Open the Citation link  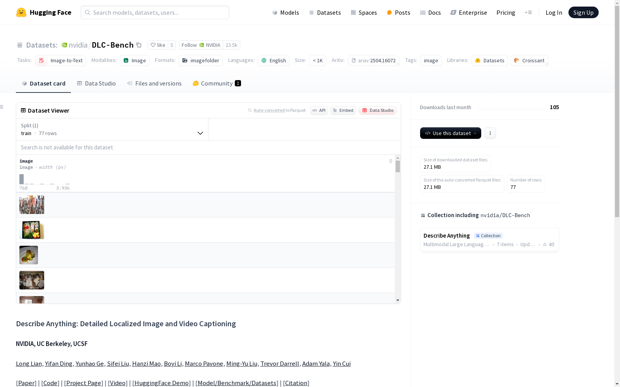click(x=296, y=383)
